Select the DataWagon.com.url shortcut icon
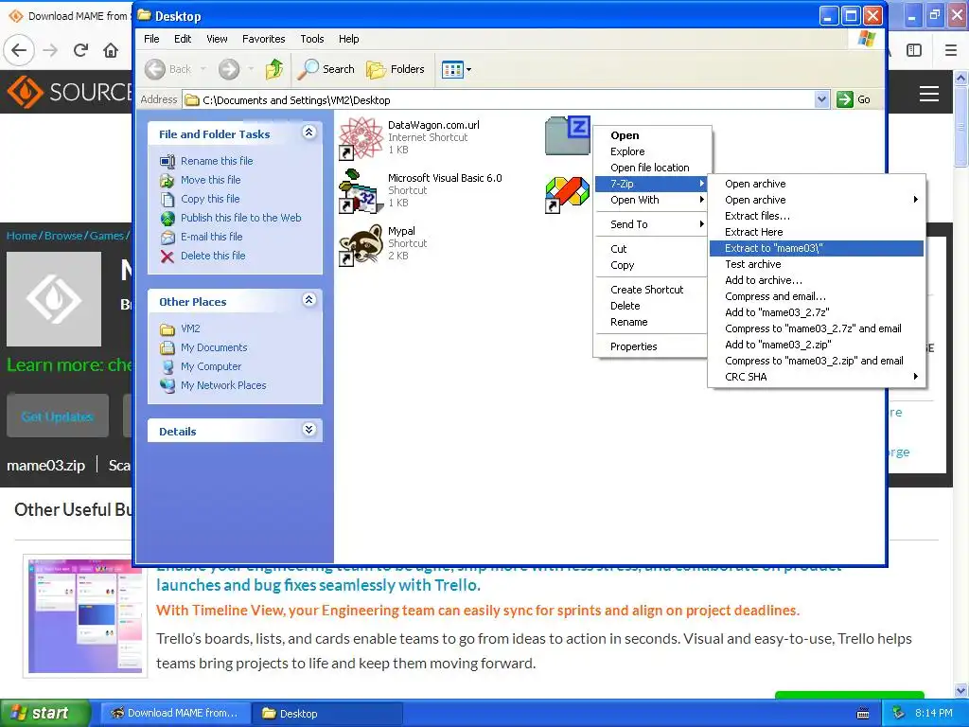 [361, 138]
